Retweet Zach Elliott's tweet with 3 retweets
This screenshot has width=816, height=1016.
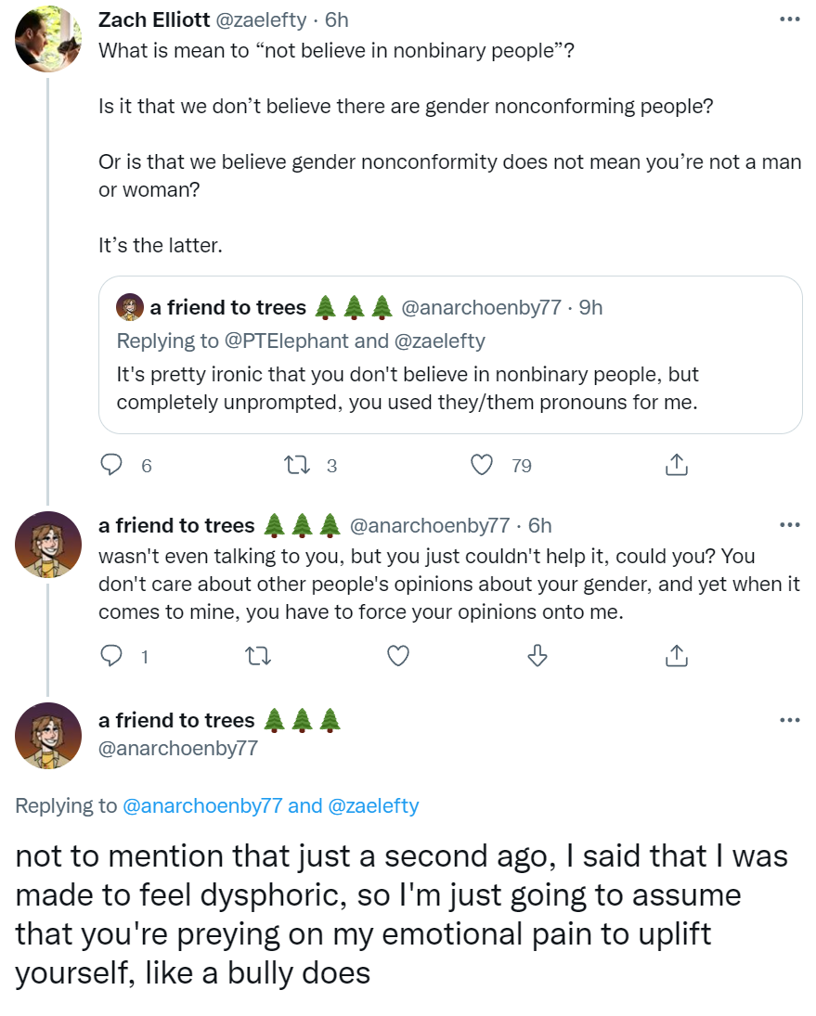pyautogui.click(x=297, y=465)
